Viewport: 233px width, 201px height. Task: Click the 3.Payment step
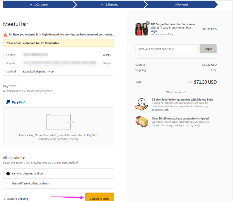point(181,5)
